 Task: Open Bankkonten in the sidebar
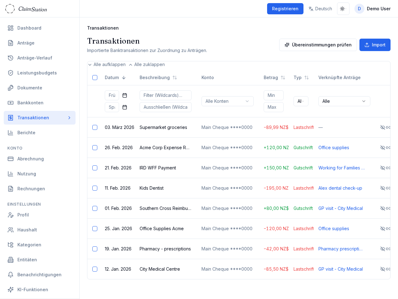tap(30, 103)
